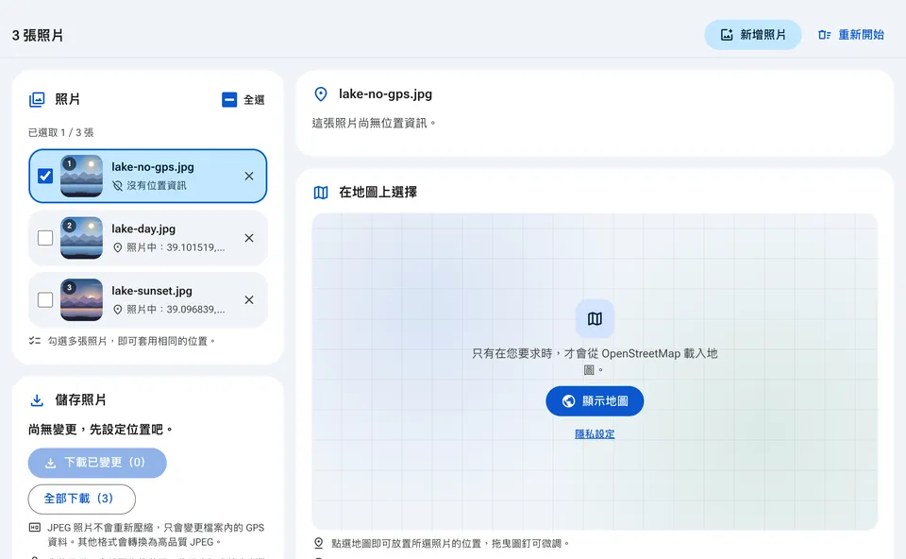This screenshot has height=559, width=906.
Task: Uncheck the lake-no-gps.jpg checkbox
Action: [45, 176]
